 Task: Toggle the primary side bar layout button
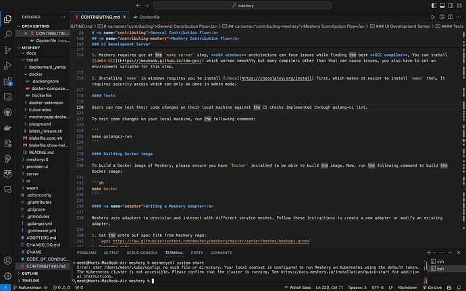[x=434, y=5]
